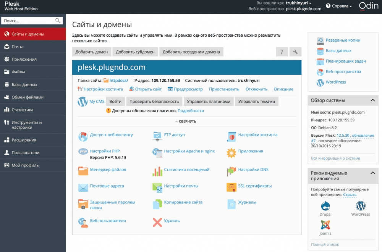Viewport: 382px width, 252px height.
Task: Click the question mark help button
Action: pos(282,52)
